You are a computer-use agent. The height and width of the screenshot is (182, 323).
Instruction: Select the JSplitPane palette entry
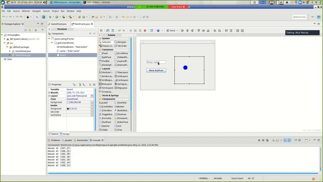pos(105,57)
